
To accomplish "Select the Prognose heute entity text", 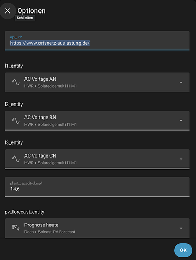I will click(41, 225).
